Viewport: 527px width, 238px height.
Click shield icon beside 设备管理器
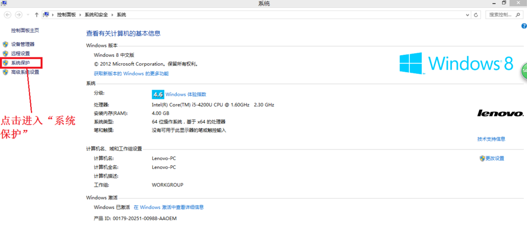tap(5, 44)
